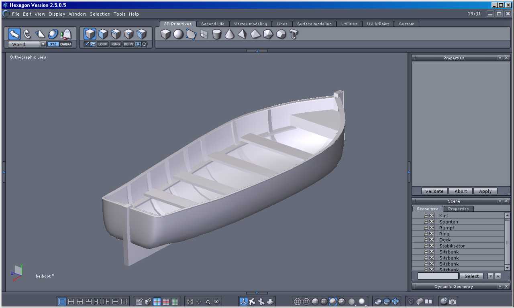Switch to the Vertex modeling tab
The image size is (514, 308).
tap(250, 24)
